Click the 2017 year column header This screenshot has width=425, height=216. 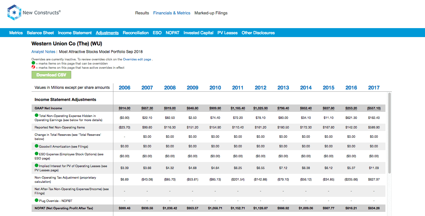374,88
